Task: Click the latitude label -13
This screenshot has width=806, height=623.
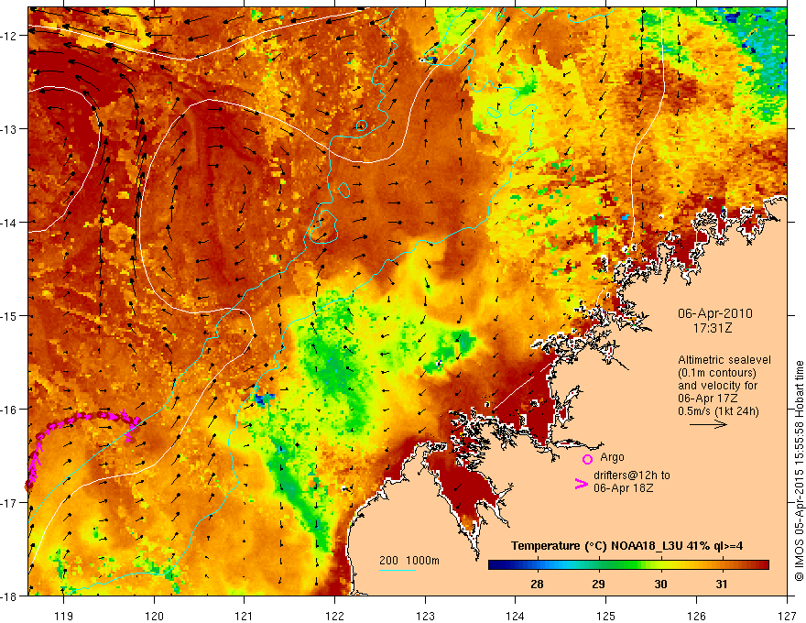Action: (10, 129)
